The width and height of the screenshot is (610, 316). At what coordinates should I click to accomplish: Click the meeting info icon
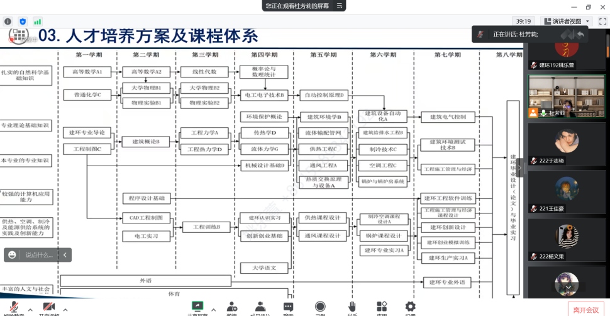point(8,21)
